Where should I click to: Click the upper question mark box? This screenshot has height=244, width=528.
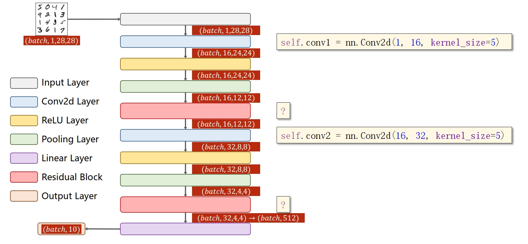coord(283,111)
